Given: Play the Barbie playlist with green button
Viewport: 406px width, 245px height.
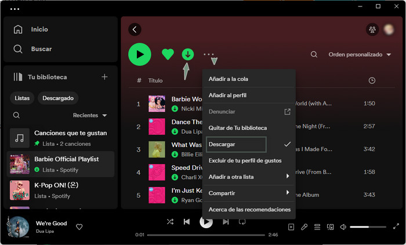Looking at the screenshot, I should (x=140, y=54).
